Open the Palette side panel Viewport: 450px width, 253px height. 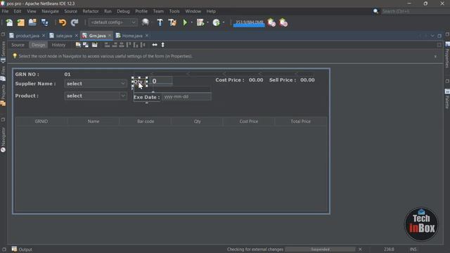point(447,99)
